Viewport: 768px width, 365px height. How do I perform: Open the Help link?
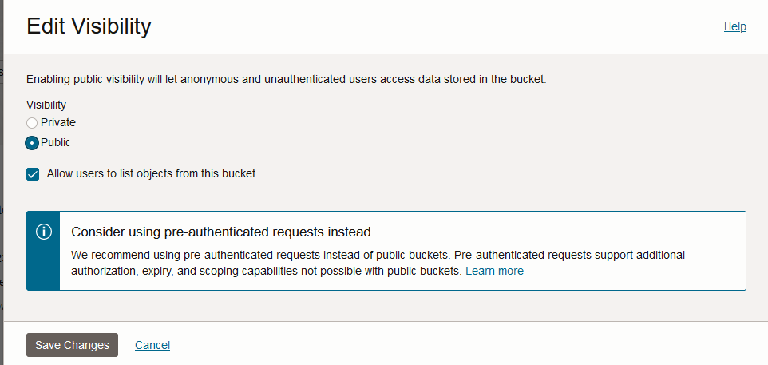[734, 27]
